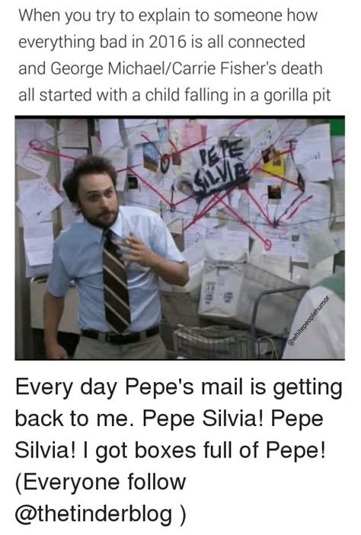Click the man's black belt
The image size is (361, 535).
click(x=120, y=336)
